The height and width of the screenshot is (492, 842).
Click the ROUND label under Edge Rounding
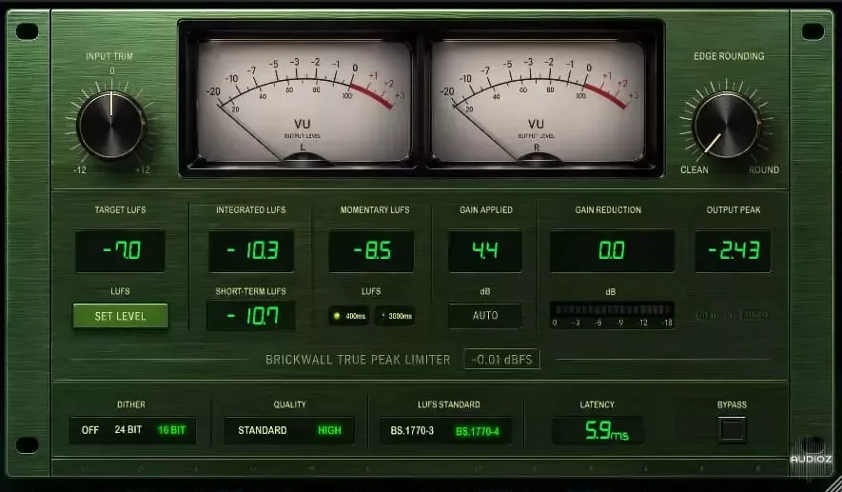point(764,169)
